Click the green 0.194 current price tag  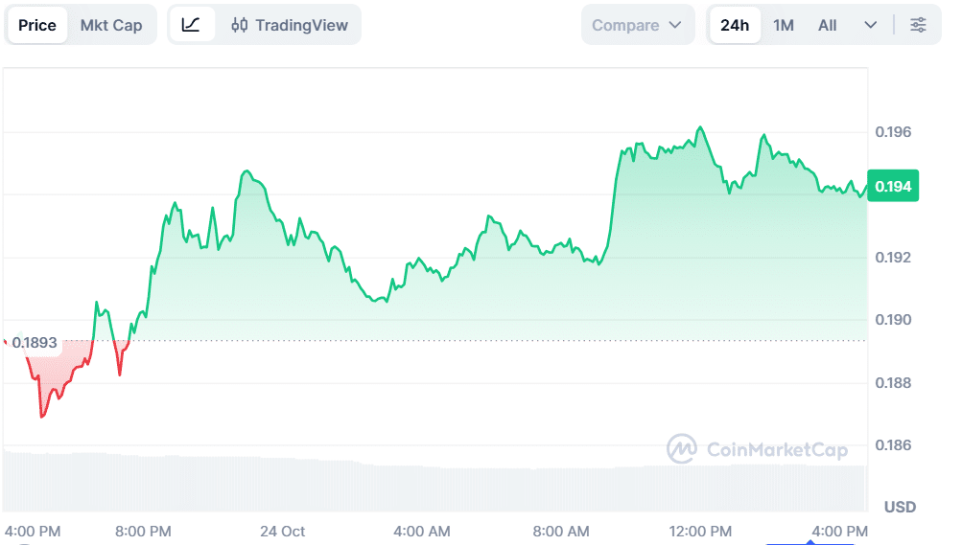tap(893, 185)
